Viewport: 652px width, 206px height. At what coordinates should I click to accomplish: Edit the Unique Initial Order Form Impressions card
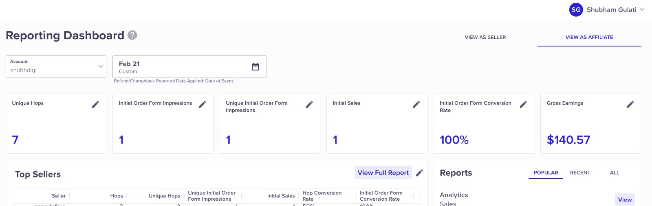point(309,104)
